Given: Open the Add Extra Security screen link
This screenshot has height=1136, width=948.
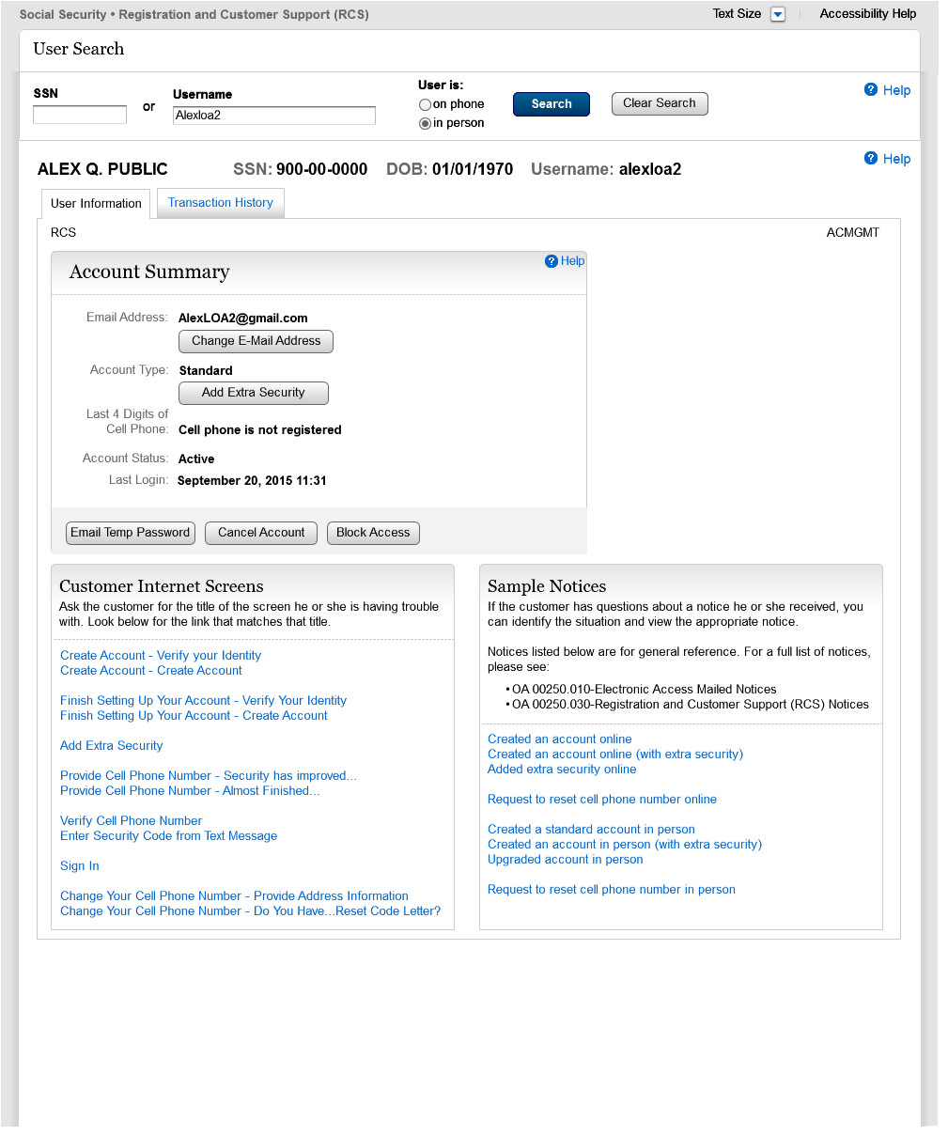Looking at the screenshot, I should click(x=112, y=746).
